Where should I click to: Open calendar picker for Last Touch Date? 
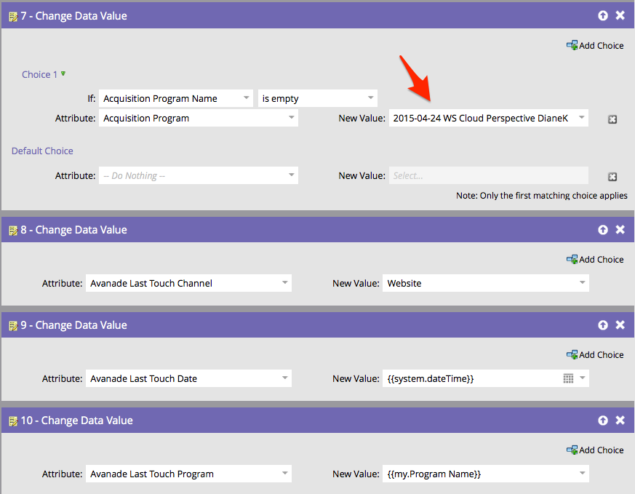[568, 378]
